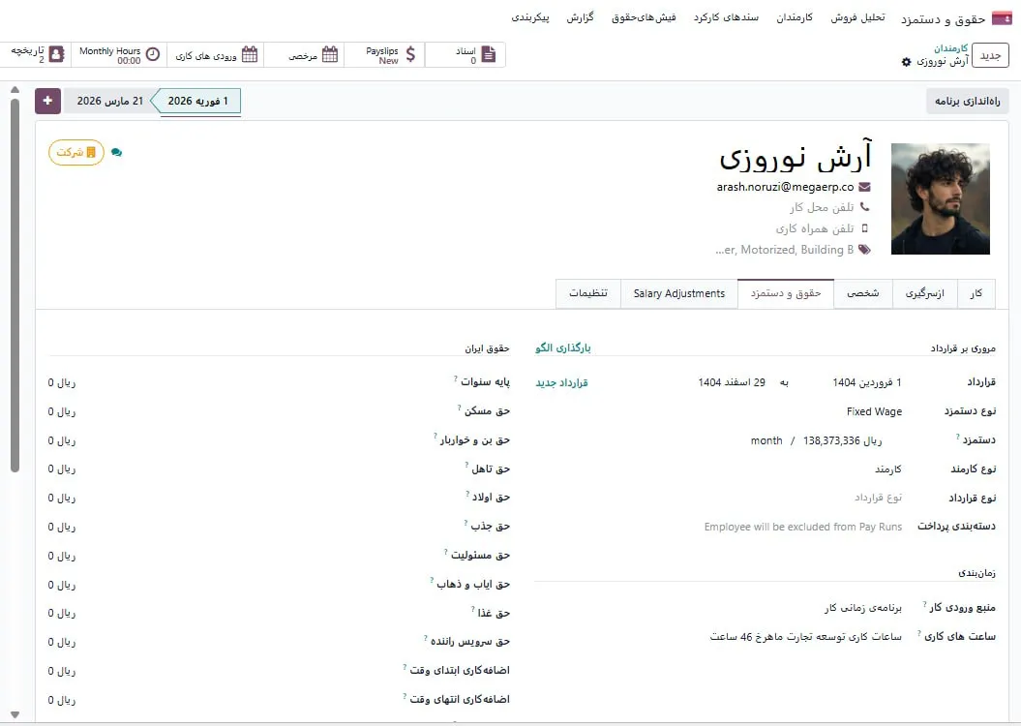This screenshot has height=726, width=1021.
Task: Click help mark beside ساعت های کاری
Action: tap(919, 633)
